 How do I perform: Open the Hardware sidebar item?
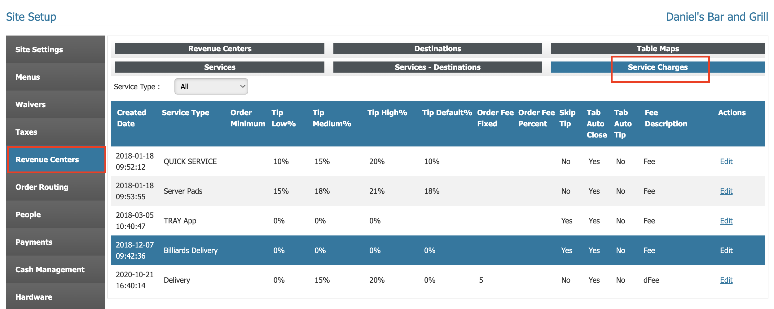34,297
